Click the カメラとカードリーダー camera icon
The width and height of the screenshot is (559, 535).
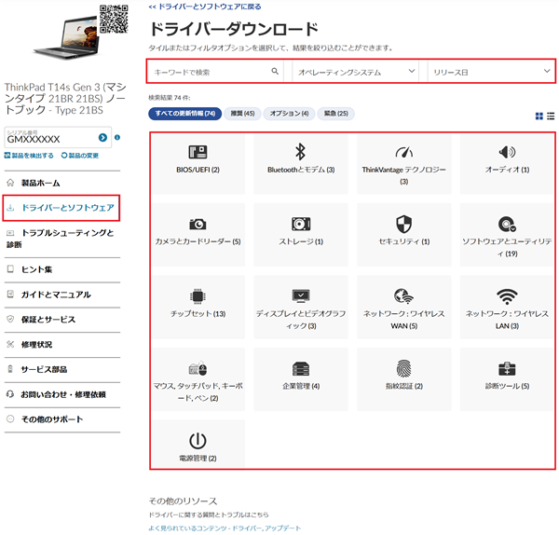(198, 224)
